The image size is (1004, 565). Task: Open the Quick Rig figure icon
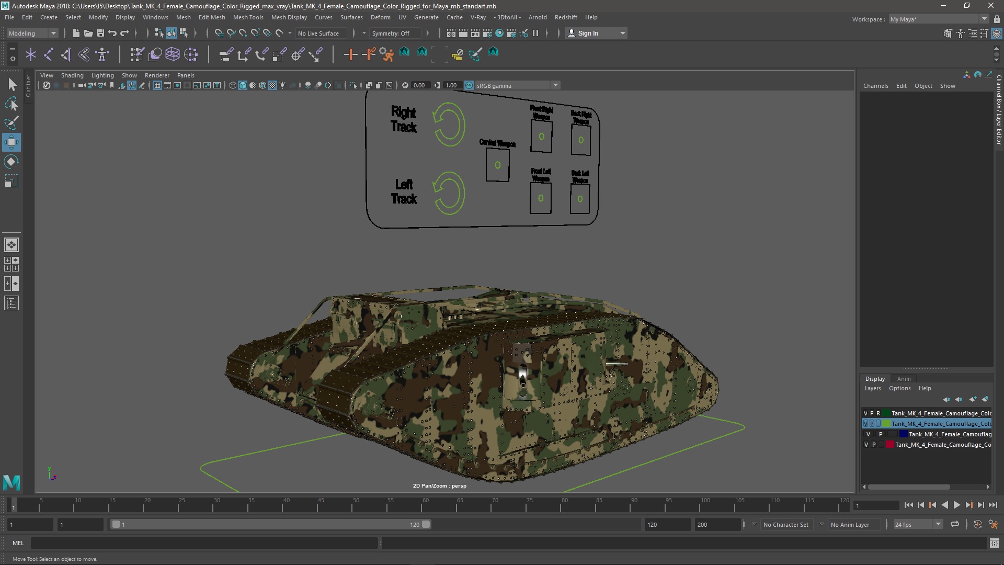pos(102,54)
